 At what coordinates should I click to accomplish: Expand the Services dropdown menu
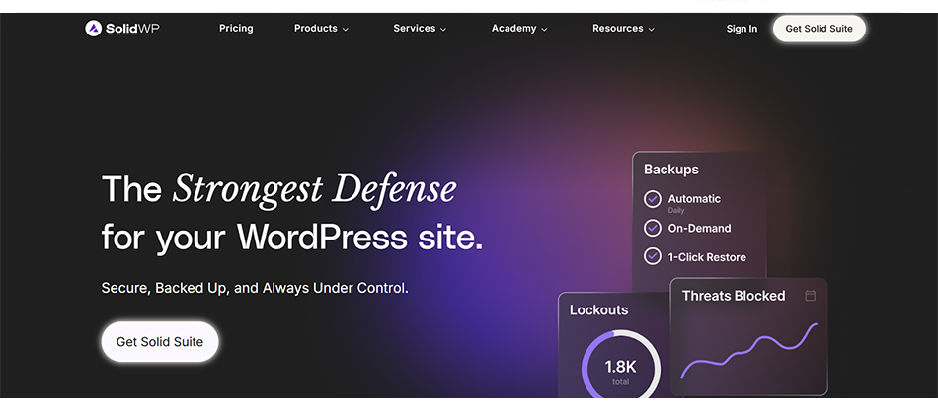click(420, 29)
